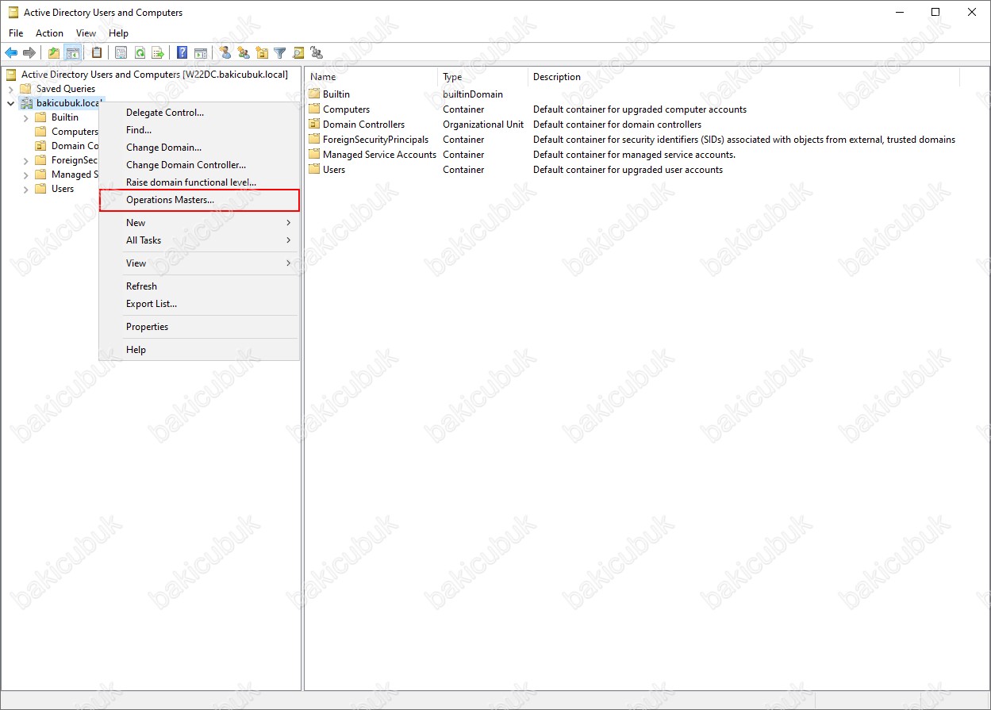Open the View menu in menu bar

tap(86, 33)
